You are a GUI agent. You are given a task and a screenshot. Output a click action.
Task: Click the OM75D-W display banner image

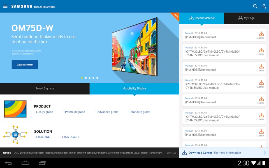135,47
